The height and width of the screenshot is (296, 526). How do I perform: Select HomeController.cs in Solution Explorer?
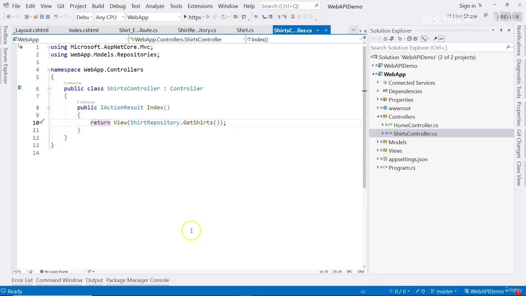click(415, 125)
